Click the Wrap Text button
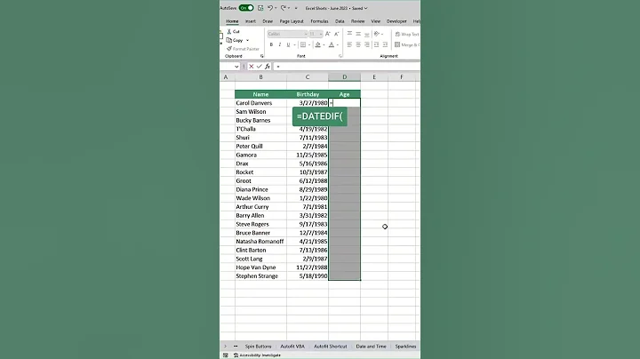Viewport: 640px width, 359px height. [x=406, y=35]
